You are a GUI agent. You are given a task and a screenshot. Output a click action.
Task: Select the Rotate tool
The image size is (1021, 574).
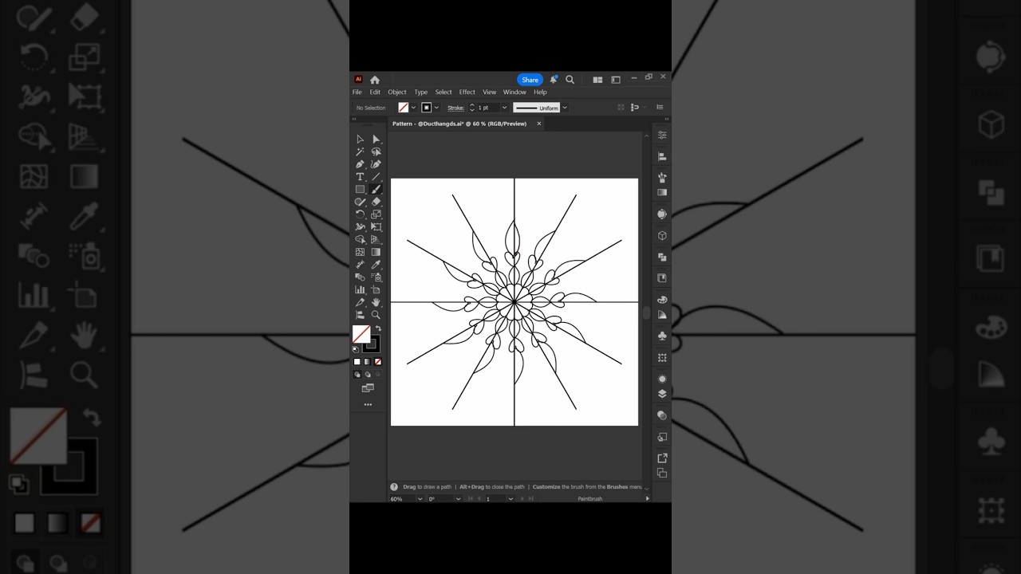coord(360,214)
